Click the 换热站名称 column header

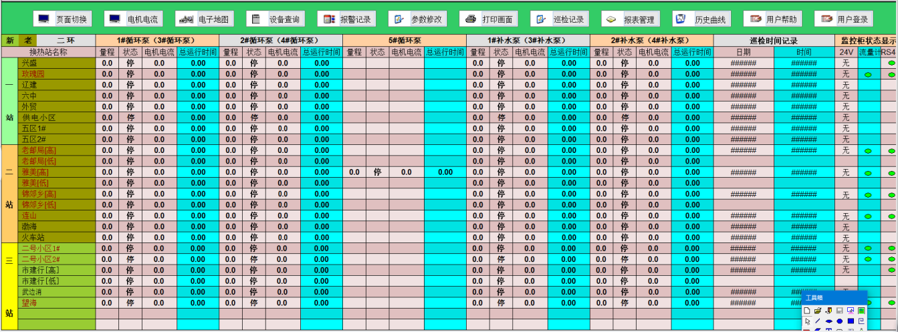click(48, 51)
